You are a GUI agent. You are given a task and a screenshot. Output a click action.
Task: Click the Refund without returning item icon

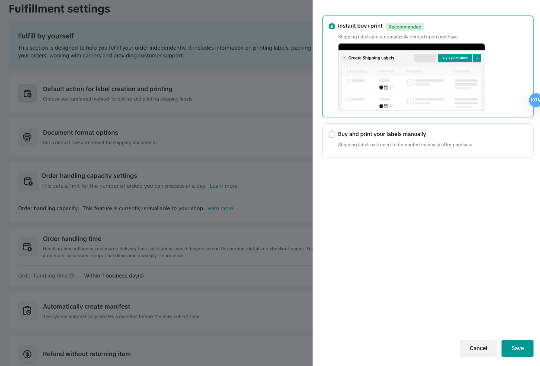click(x=27, y=354)
